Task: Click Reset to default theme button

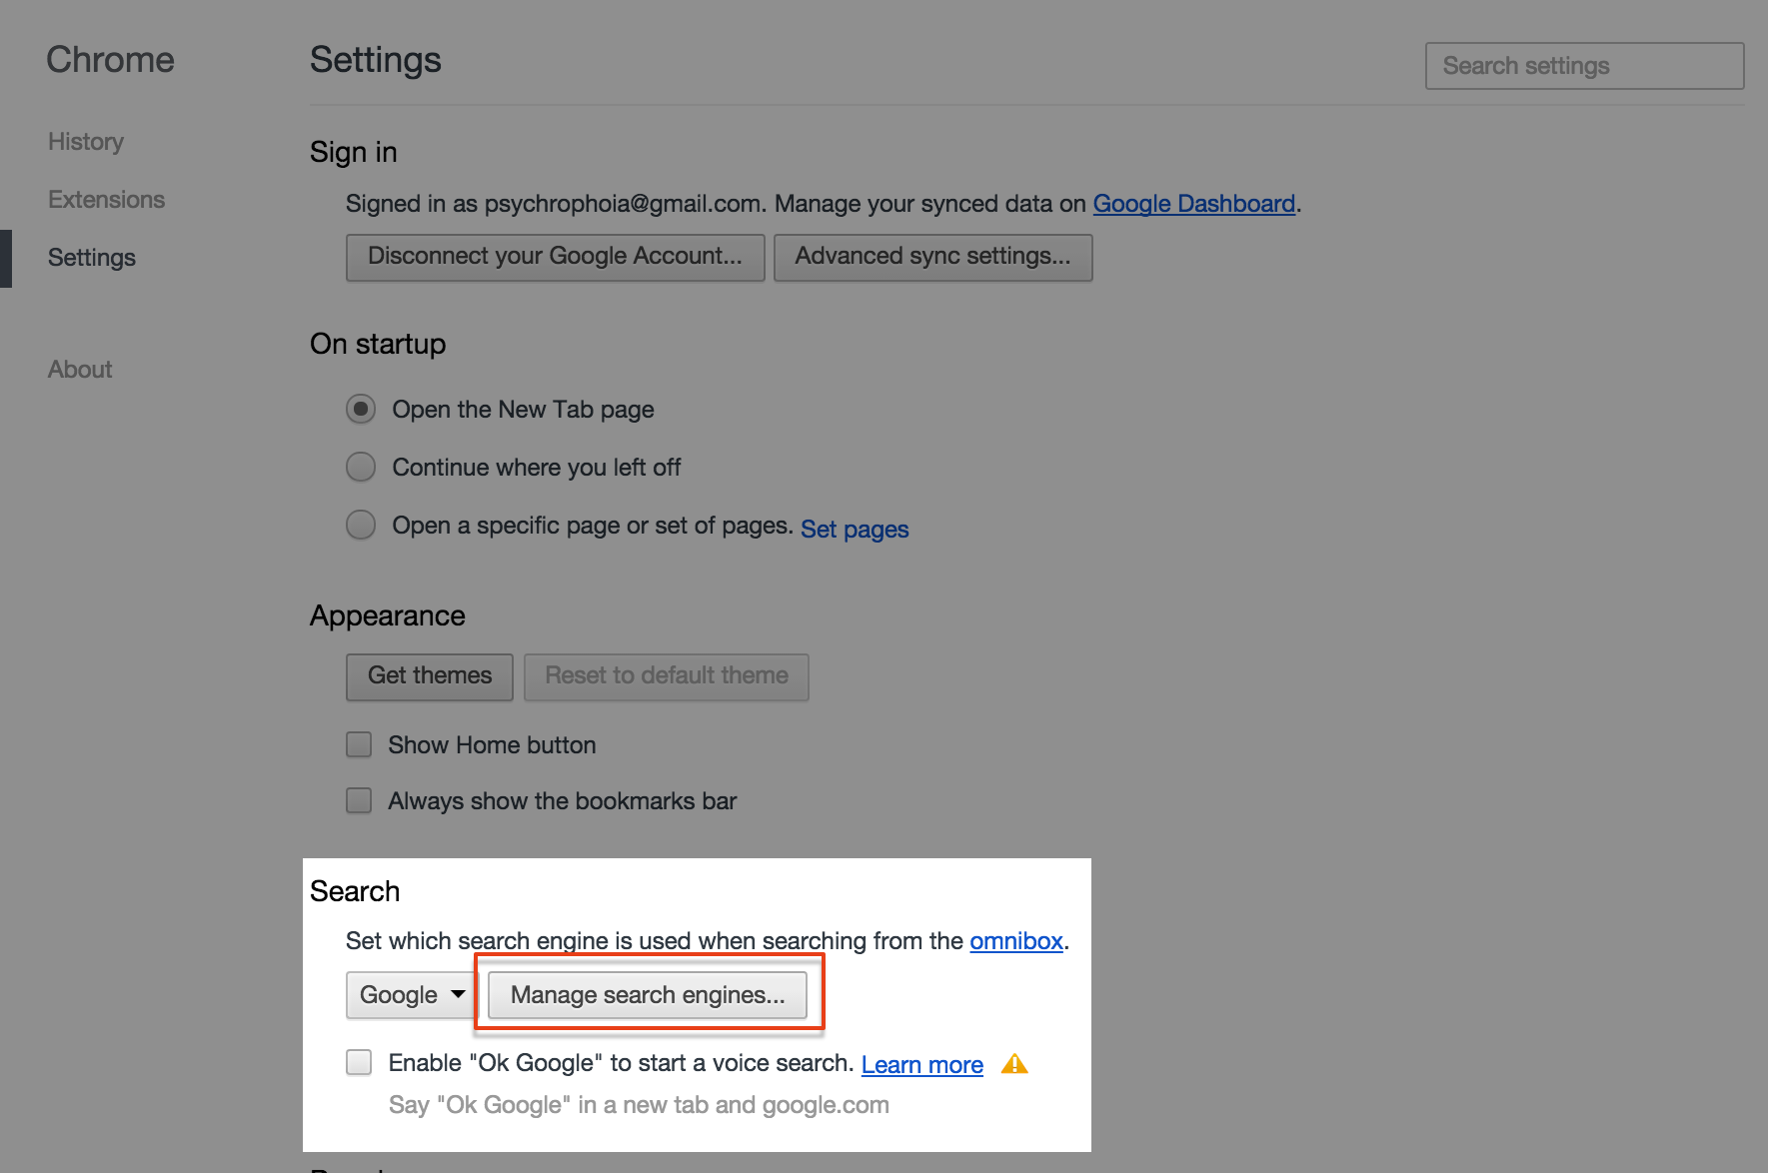Action: pyautogui.click(x=667, y=676)
